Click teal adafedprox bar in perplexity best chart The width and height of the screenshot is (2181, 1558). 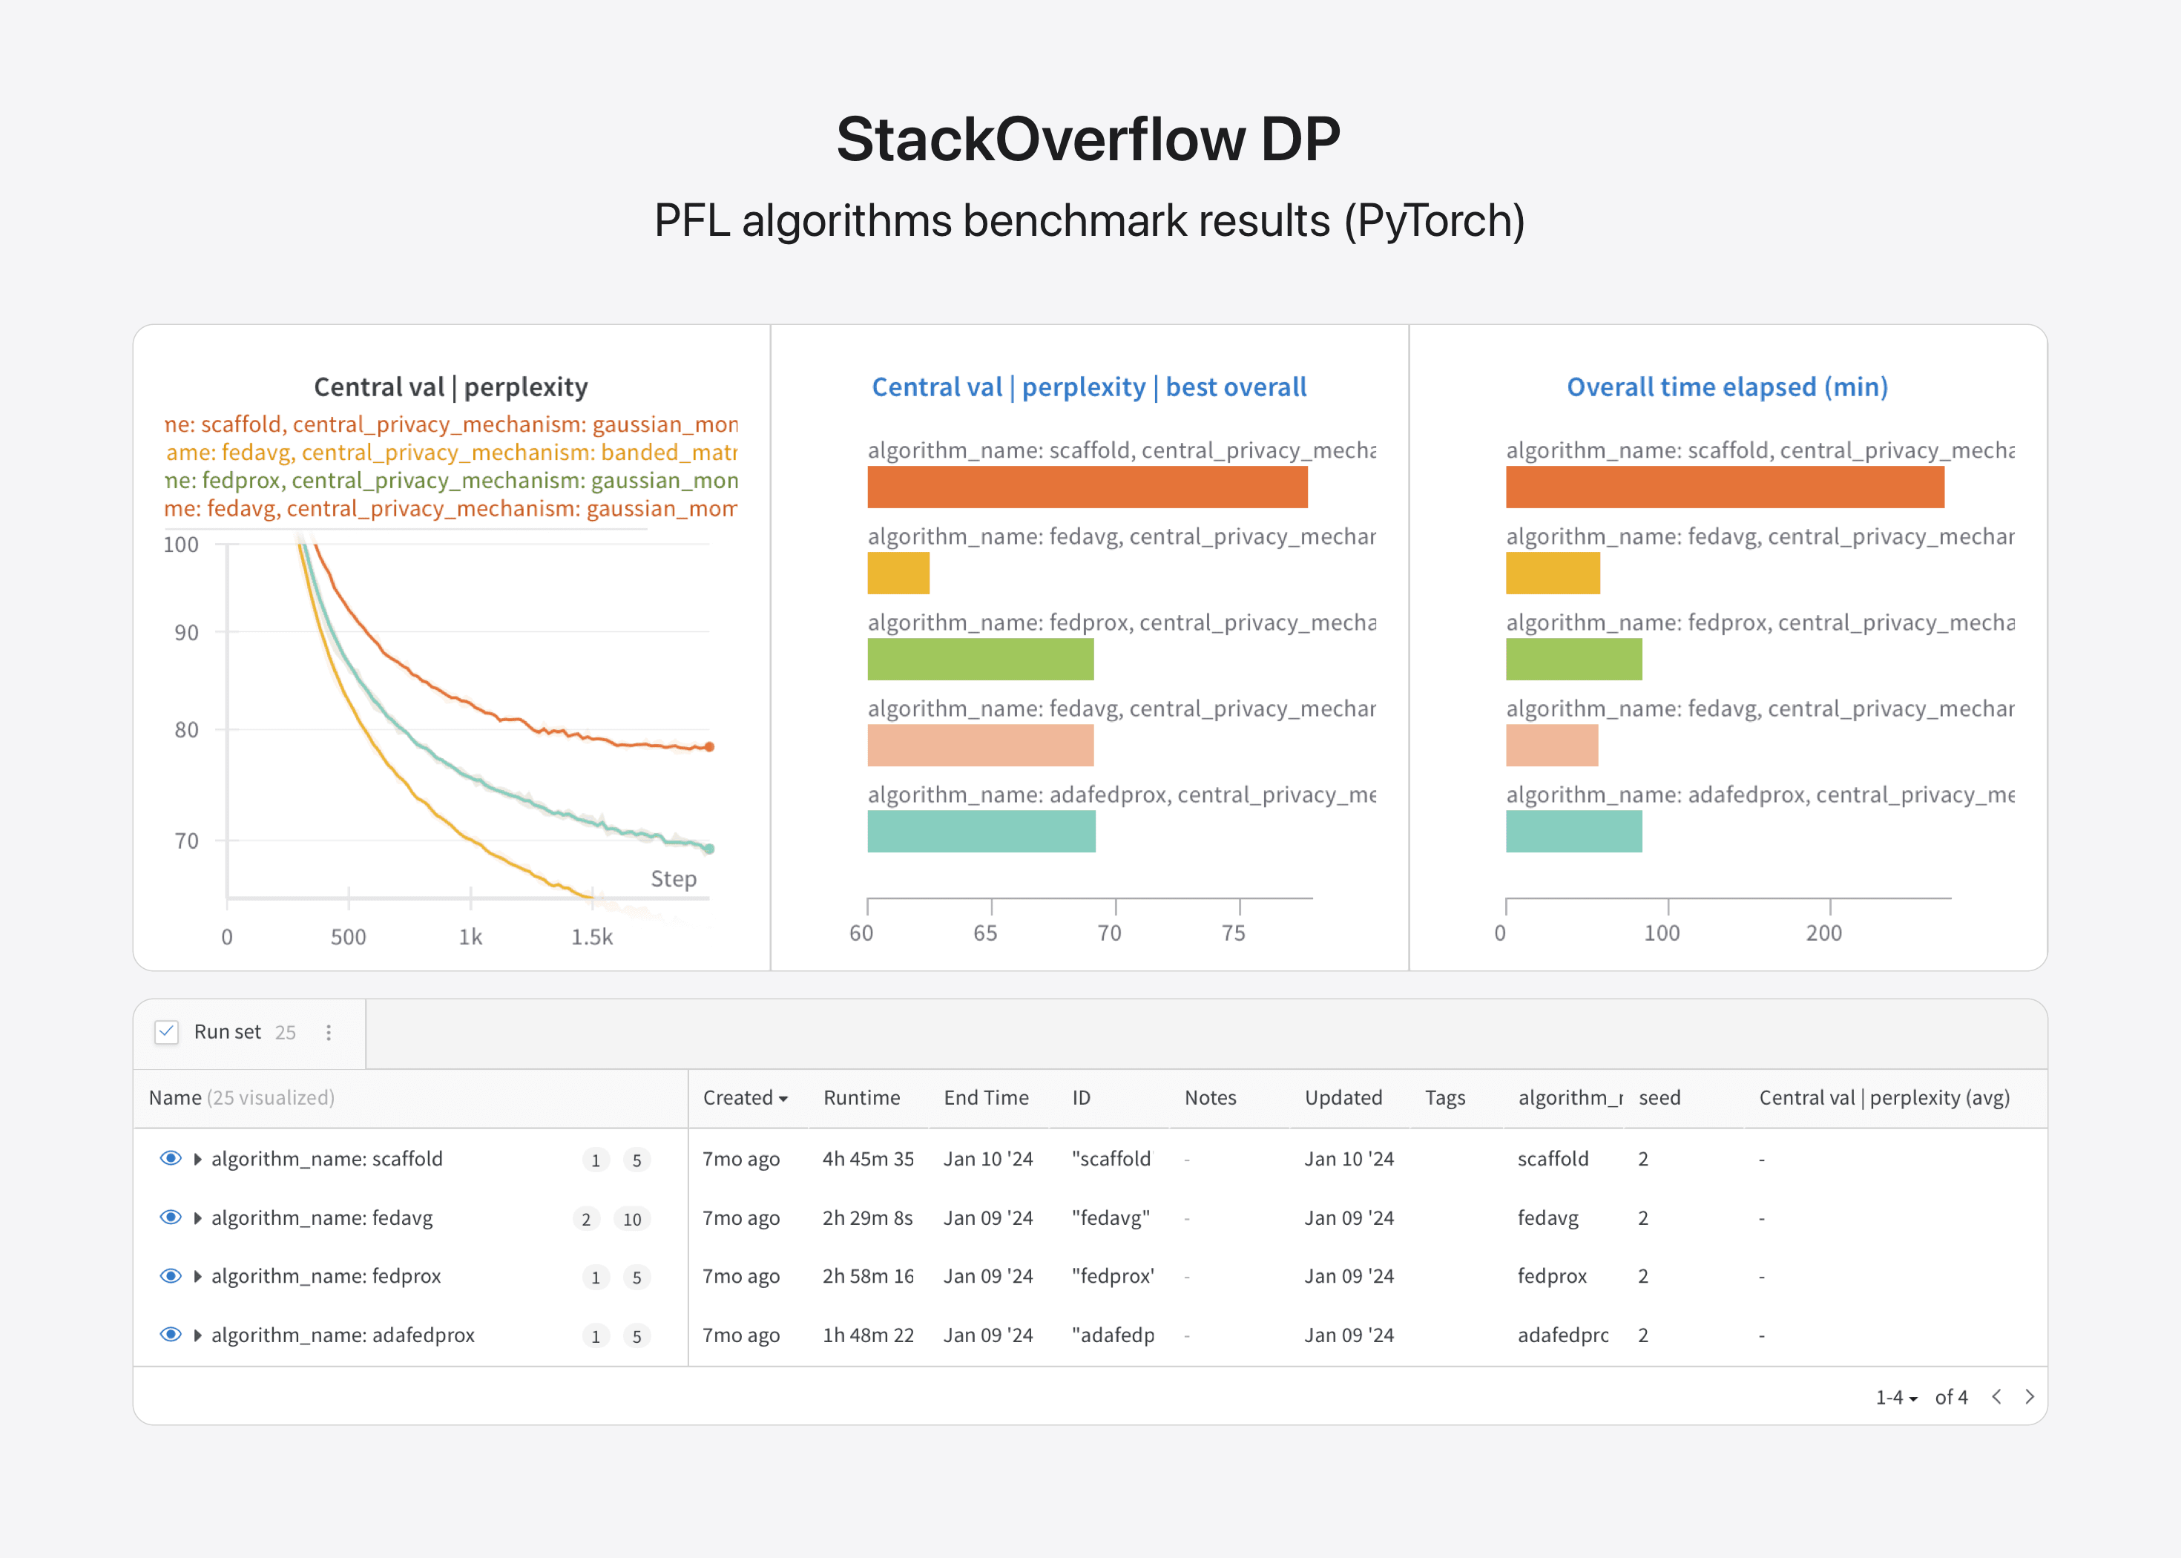pos(981,831)
